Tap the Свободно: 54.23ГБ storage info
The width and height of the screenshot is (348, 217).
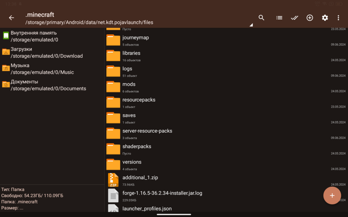pos(32,196)
